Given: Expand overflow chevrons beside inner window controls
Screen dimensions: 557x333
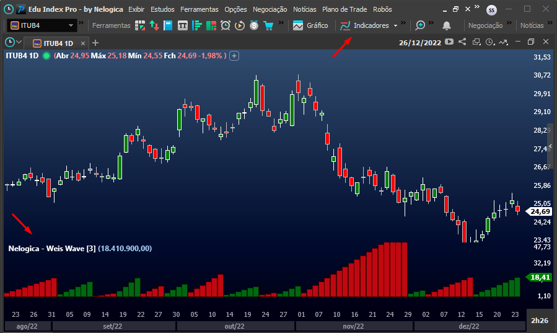Looking at the screenshot, I should click(x=476, y=6).
